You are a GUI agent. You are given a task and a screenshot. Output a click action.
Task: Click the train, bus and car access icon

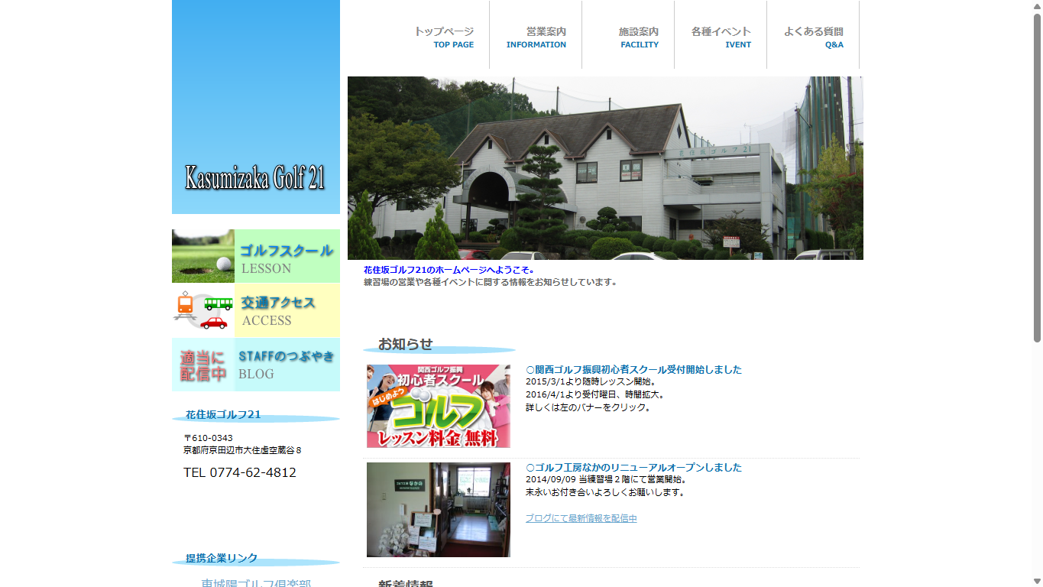pyautogui.click(x=203, y=310)
